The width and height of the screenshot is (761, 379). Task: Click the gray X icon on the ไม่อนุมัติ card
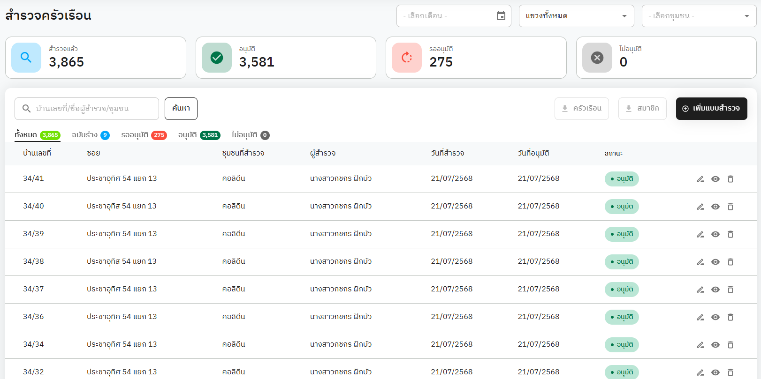[x=597, y=58]
